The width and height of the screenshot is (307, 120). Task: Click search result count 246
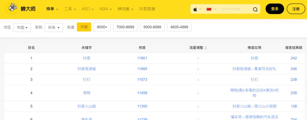coord(294,69)
